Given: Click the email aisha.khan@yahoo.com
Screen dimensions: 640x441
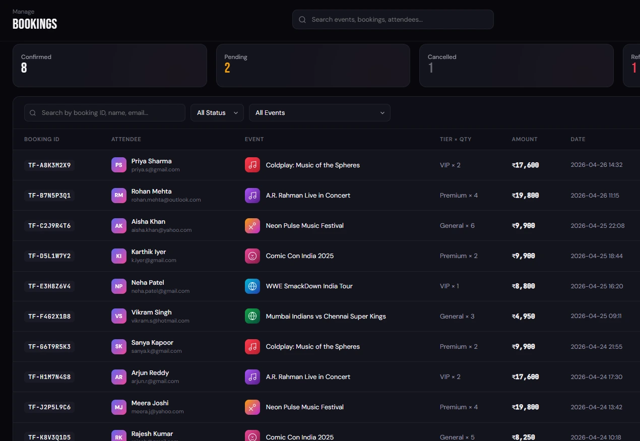Looking at the screenshot, I should [162, 230].
